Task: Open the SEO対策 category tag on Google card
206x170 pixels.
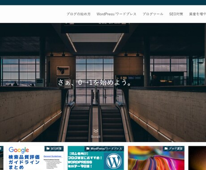Action: [x=54, y=149]
